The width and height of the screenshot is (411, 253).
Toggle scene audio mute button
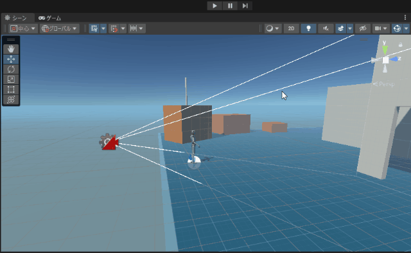[x=326, y=28]
